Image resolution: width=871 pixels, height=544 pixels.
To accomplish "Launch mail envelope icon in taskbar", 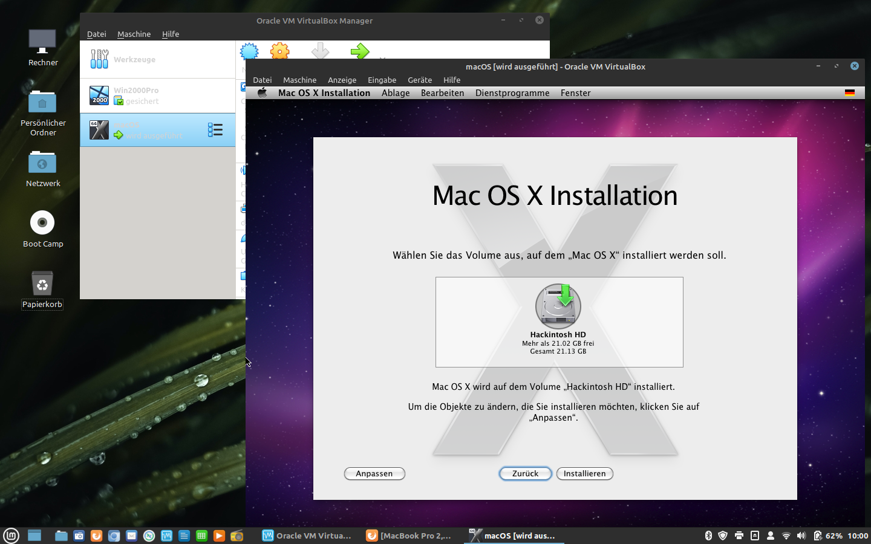I will [x=131, y=536].
